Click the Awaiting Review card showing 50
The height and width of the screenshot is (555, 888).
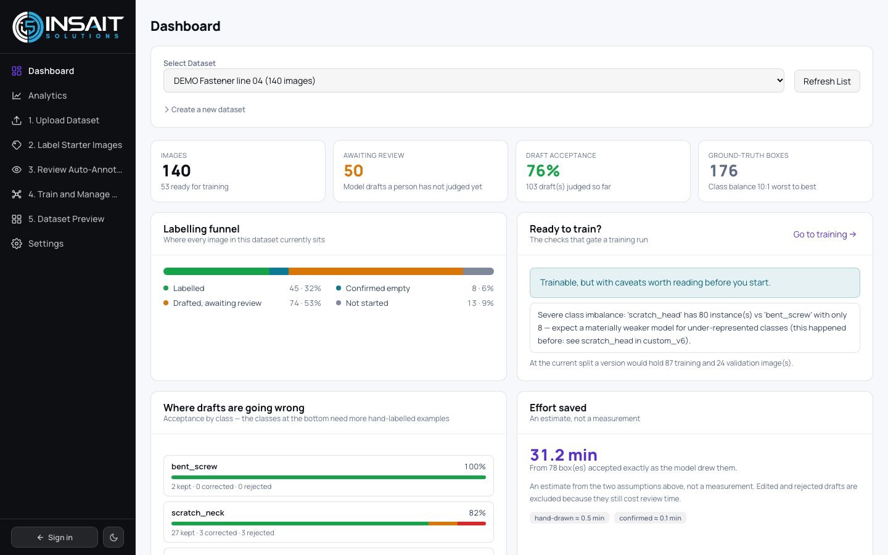[421, 171]
